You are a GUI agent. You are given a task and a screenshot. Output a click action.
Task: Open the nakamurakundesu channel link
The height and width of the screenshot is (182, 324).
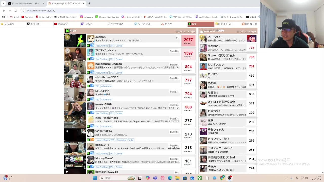(x=108, y=64)
